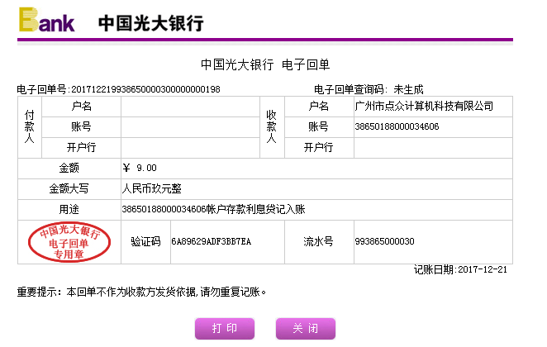Click verification code 6A89629ADF3BB7EA
The width and height of the screenshot is (547, 347).
pos(211,242)
